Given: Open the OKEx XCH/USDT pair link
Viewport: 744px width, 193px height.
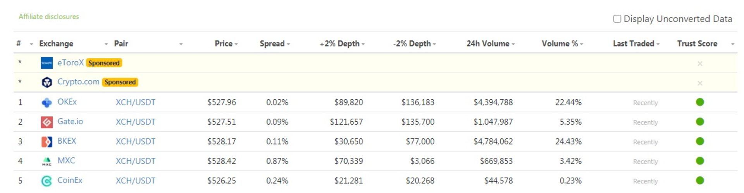Looking at the screenshot, I should click(x=135, y=102).
